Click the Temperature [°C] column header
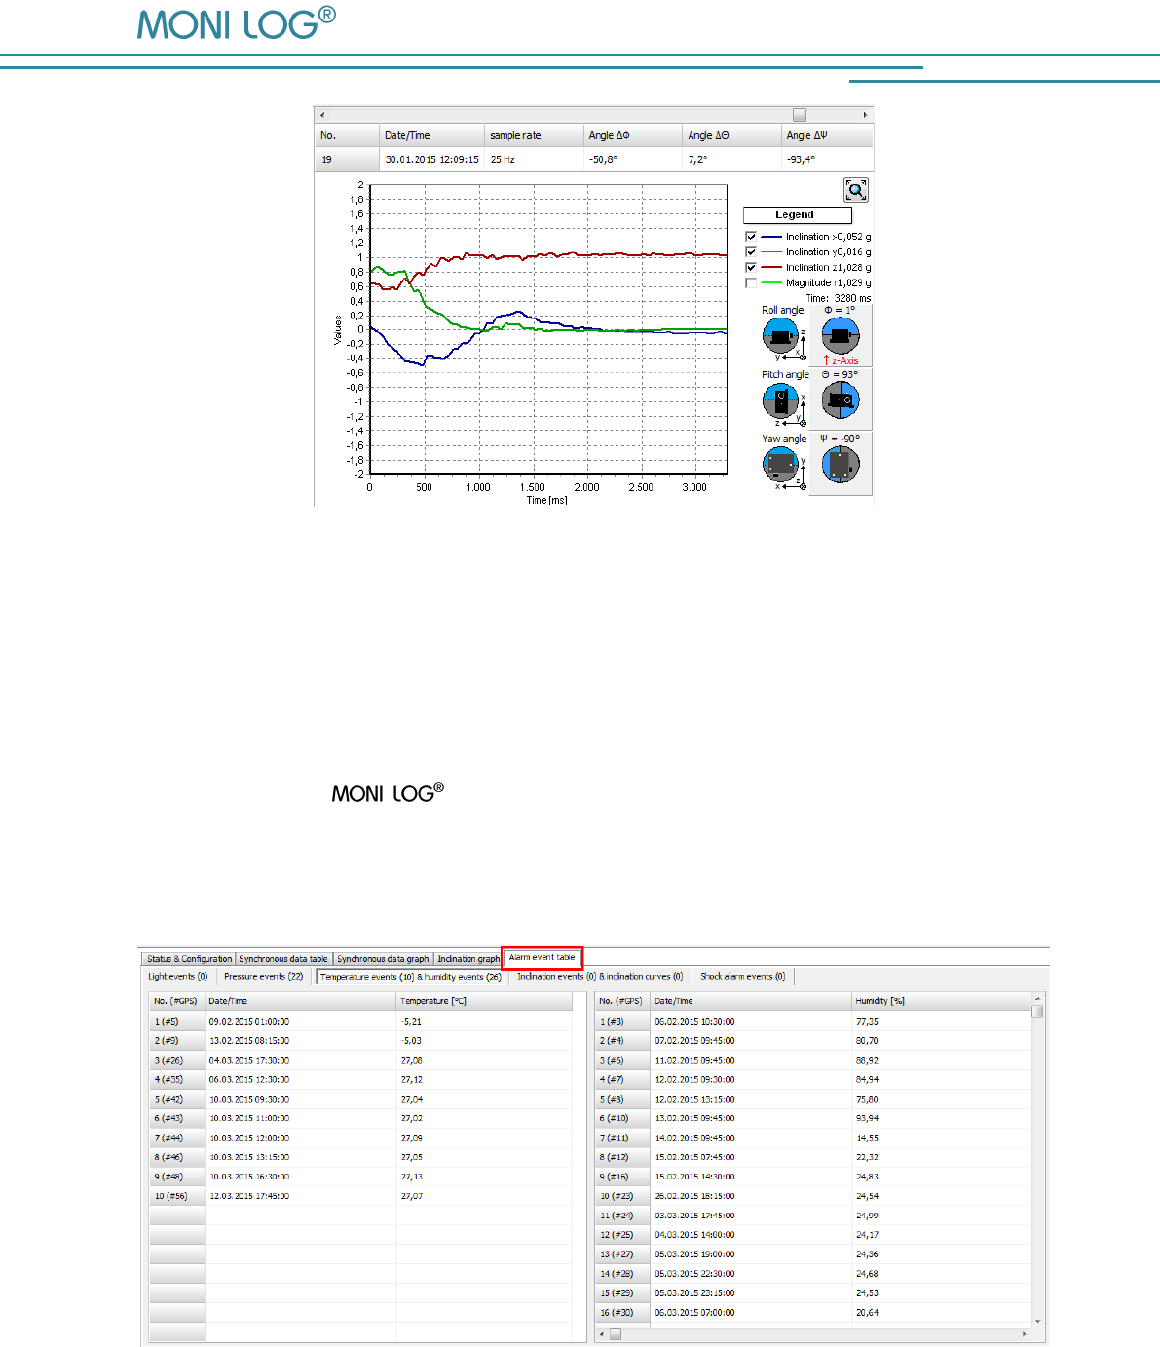 [x=484, y=1001]
